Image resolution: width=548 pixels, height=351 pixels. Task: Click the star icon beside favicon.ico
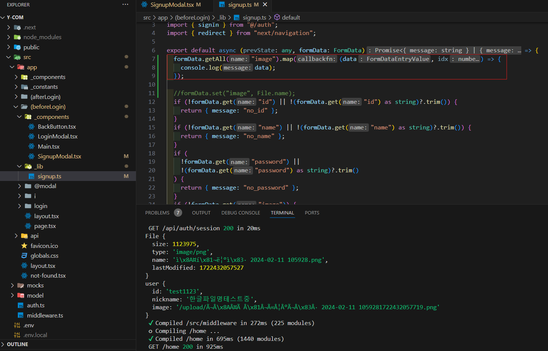pyautogui.click(x=24, y=246)
